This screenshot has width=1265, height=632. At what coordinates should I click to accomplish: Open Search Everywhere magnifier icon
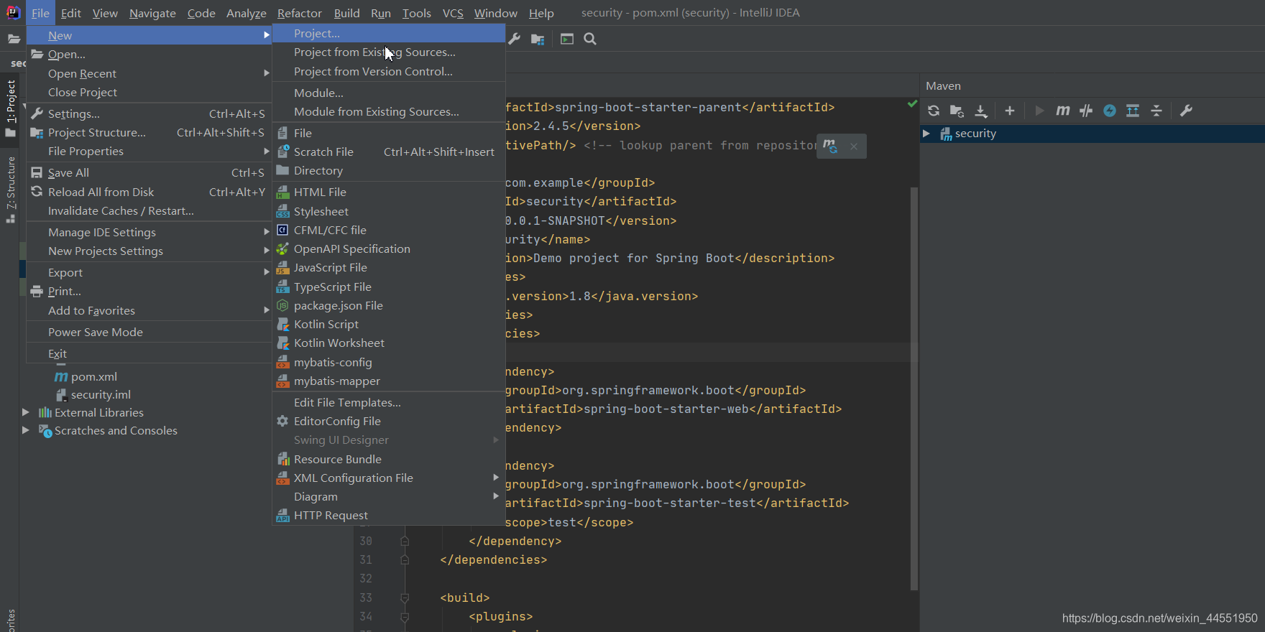click(590, 39)
